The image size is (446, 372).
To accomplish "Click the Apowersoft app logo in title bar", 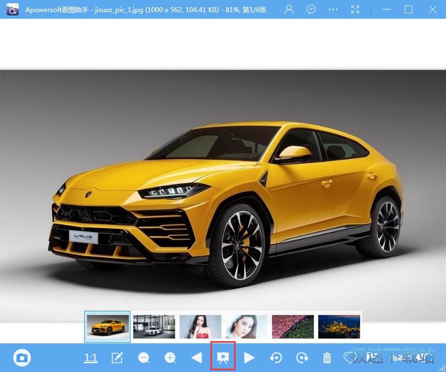I will coord(12,9).
